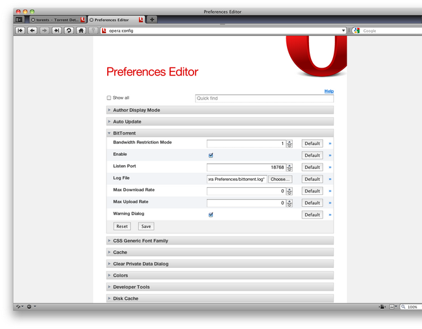
Task: Reset Max Download Rate to Default
Action: [x=312, y=191]
